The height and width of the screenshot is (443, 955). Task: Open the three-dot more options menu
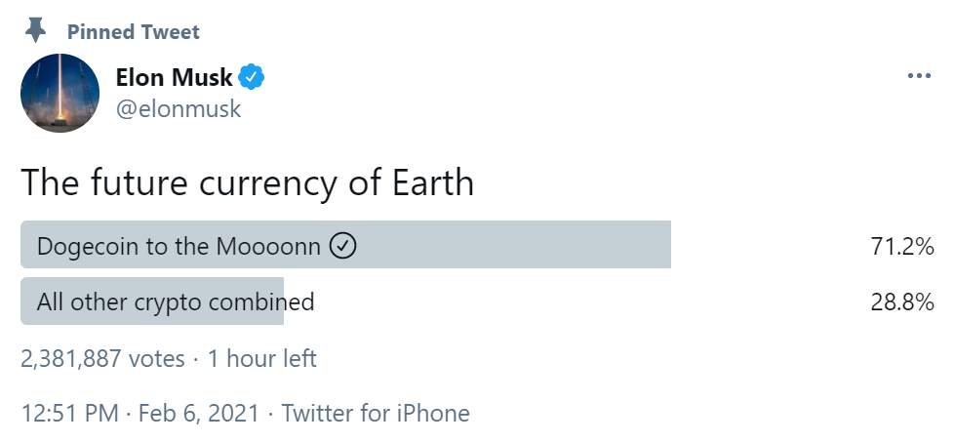919,76
